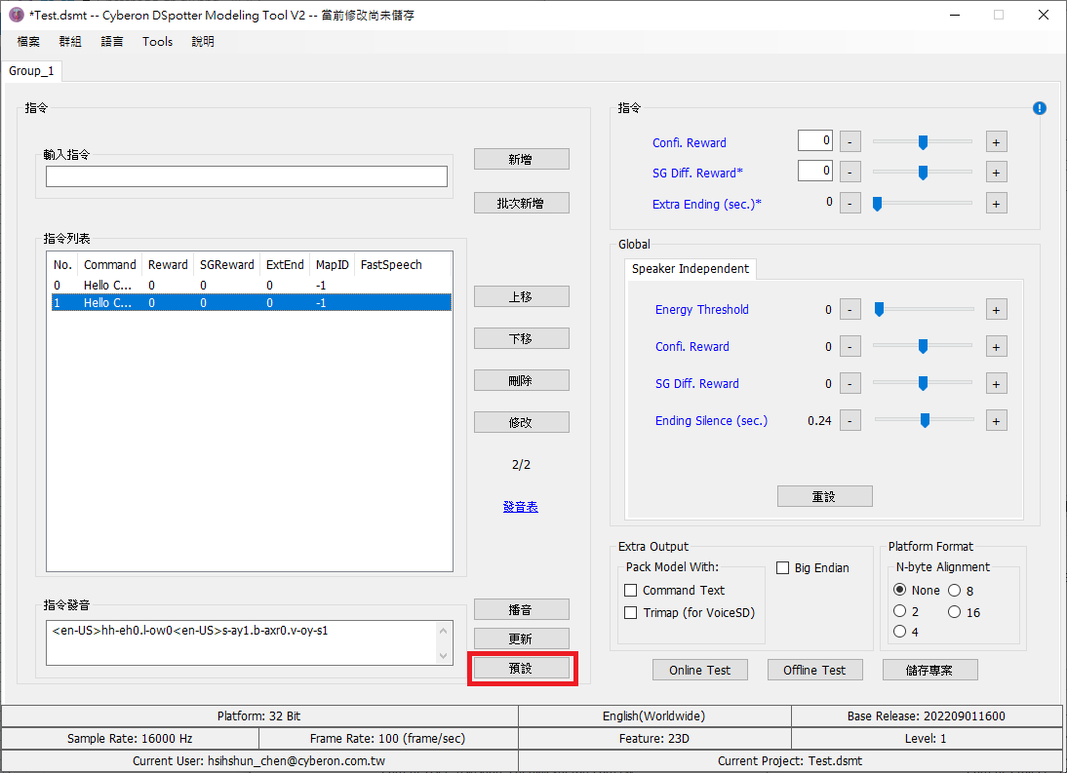
Task: Open the 發音表 link
Action: pyautogui.click(x=521, y=507)
